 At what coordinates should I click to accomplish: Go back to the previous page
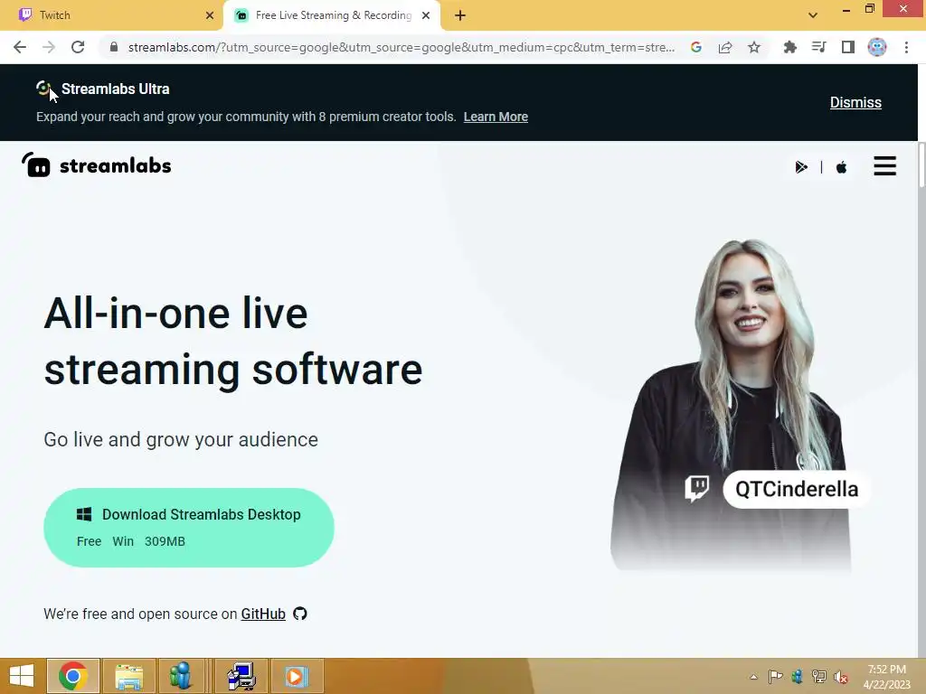(x=20, y=47)
